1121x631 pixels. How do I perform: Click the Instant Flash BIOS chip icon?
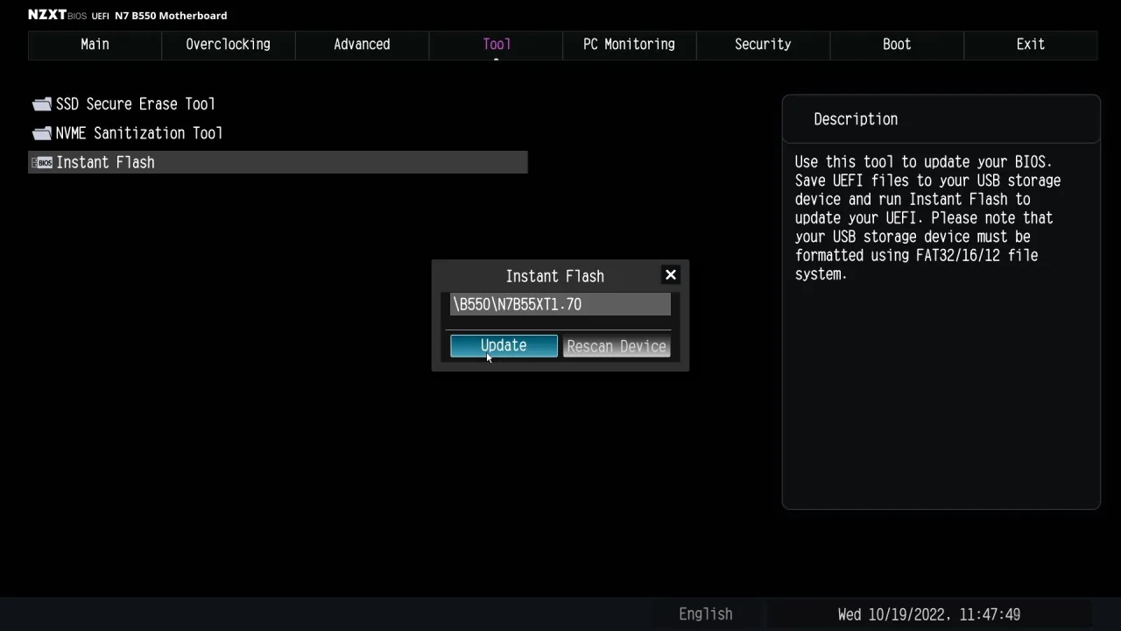click(x=41, y=162)
